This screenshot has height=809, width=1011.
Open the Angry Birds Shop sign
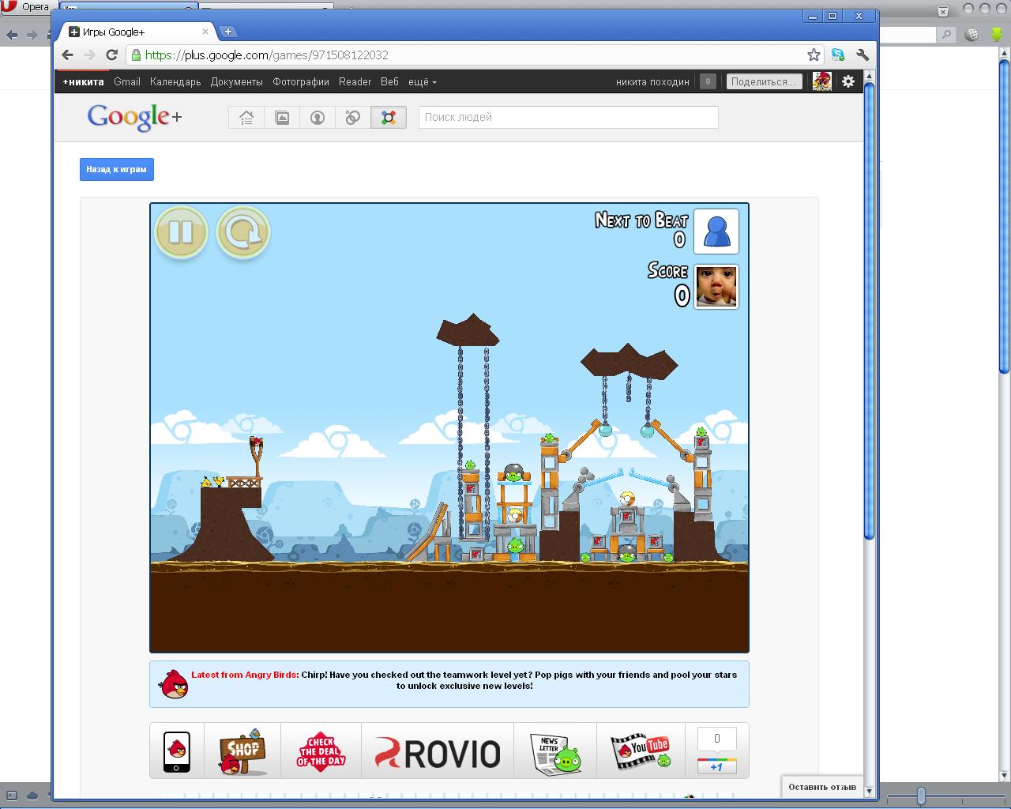[242, 751]
